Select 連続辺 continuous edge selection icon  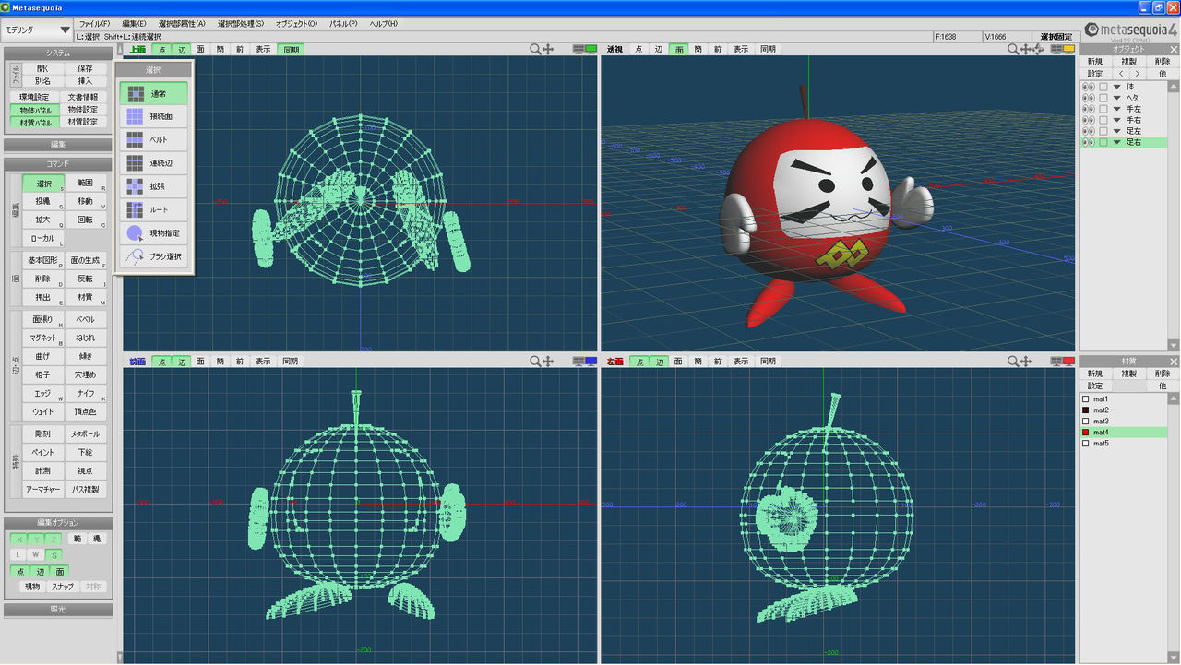[x=135, y=163]
